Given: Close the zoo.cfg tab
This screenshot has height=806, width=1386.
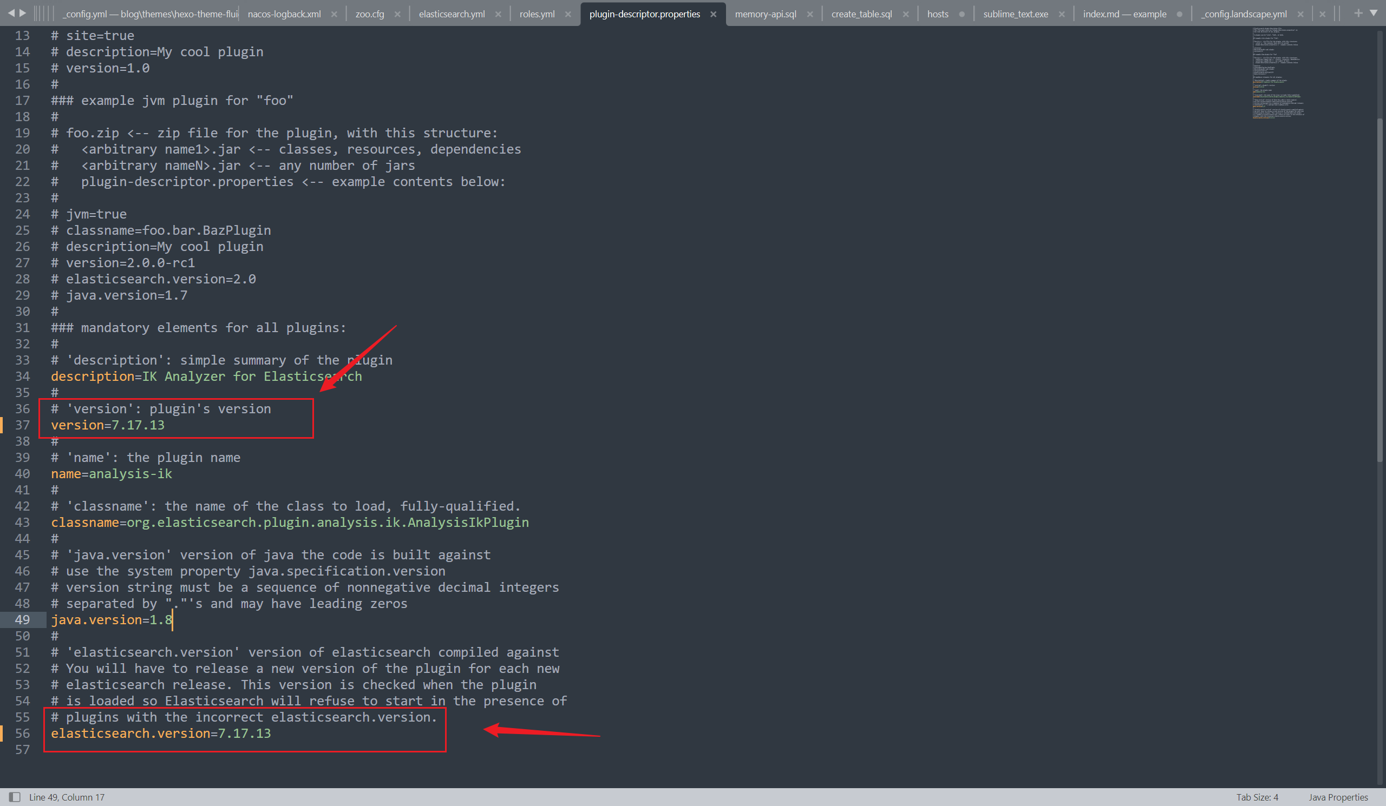Looking at the screenshot, I should (x=397, y=14).
